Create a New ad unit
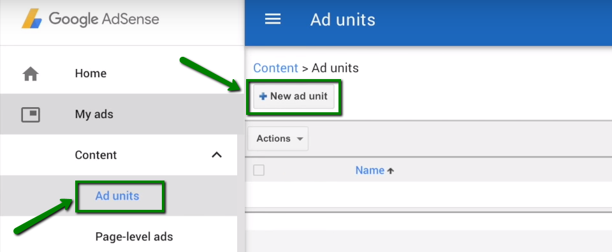The width and height of the screenshot is (612, 252). [294, 96]
